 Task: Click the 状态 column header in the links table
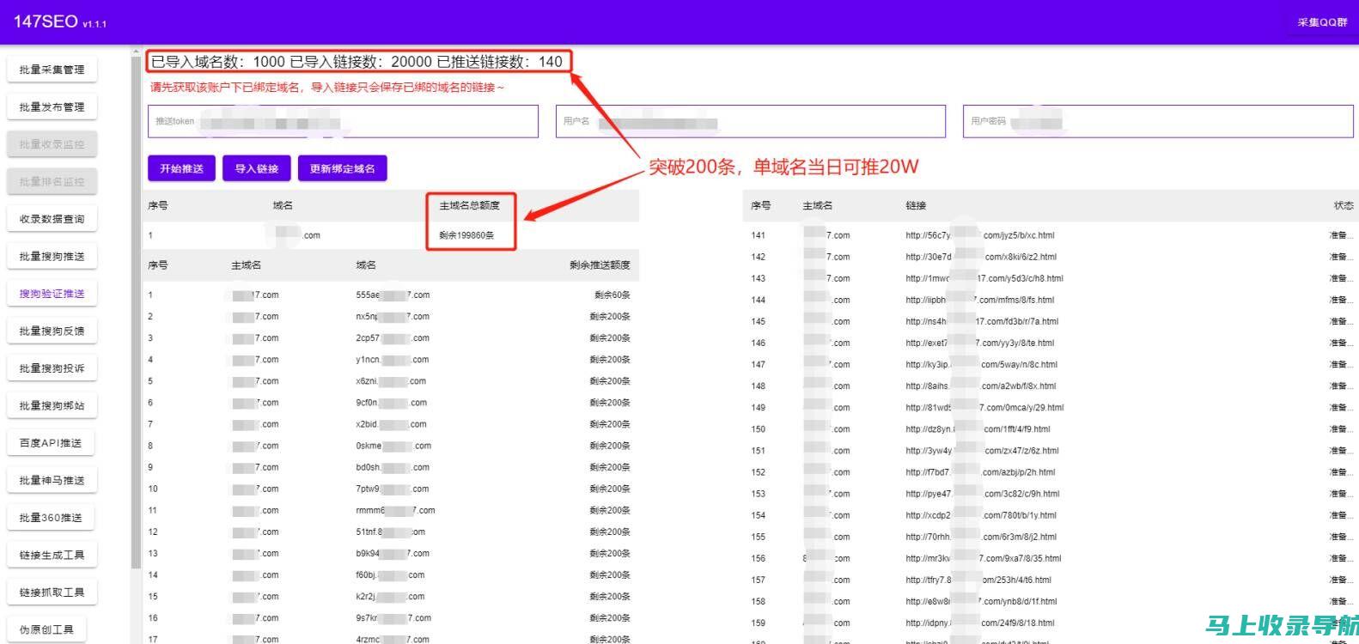click(1344, 206)
